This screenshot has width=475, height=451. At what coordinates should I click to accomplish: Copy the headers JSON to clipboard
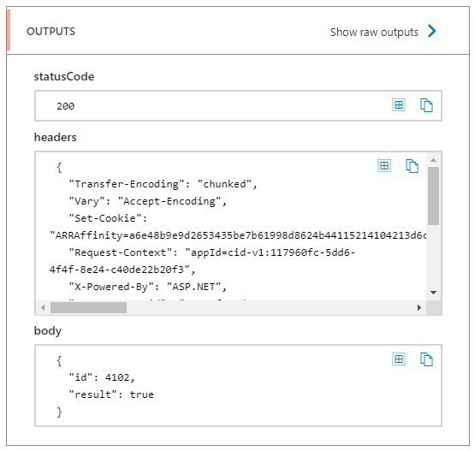pos(412,166)
